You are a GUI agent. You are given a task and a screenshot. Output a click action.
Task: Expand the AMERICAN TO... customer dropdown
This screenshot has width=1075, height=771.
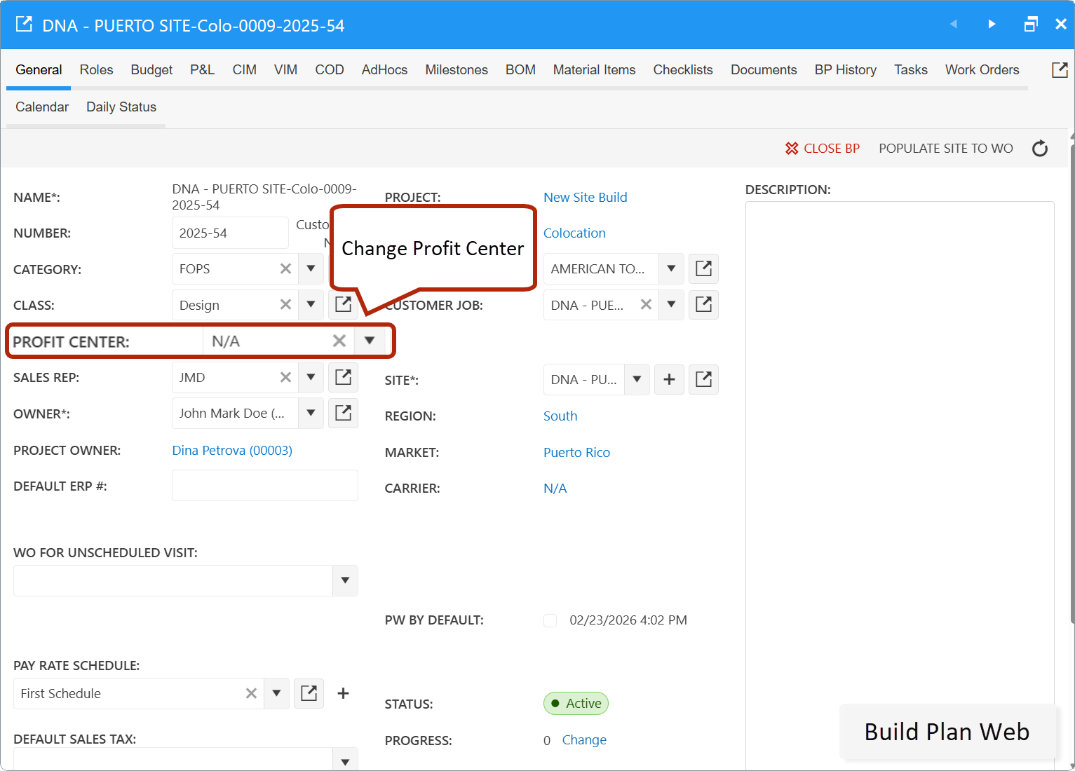(x=671, y=268)
